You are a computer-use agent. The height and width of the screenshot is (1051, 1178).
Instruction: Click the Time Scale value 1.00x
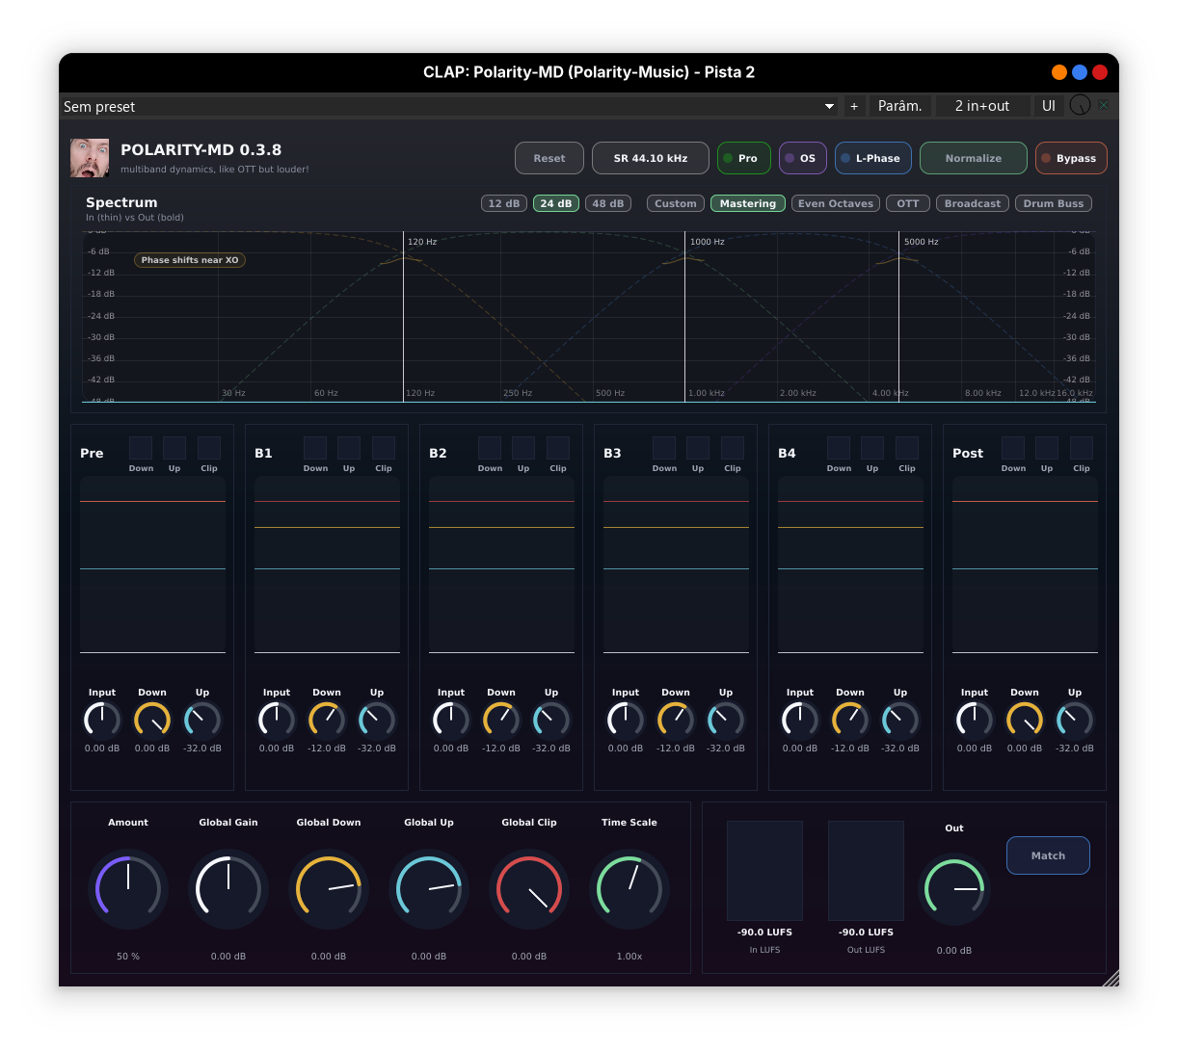click(629, 957)
